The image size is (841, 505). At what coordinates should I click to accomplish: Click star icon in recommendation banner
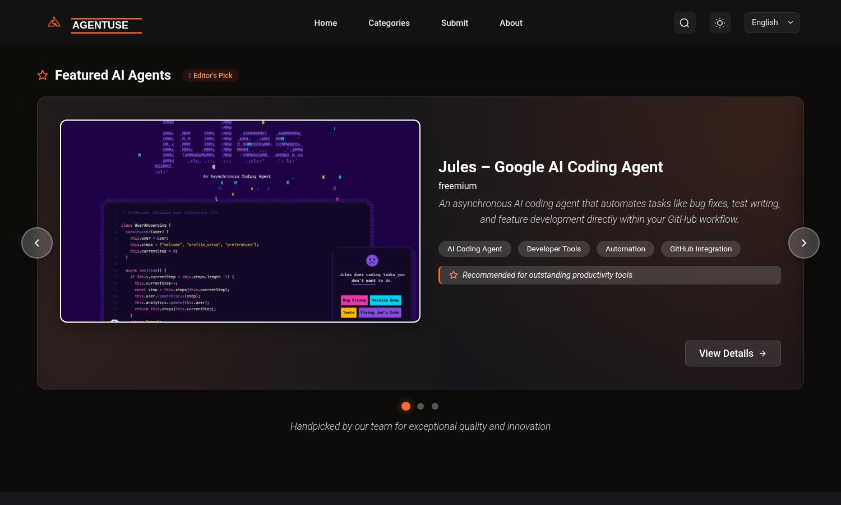point(454,275)
